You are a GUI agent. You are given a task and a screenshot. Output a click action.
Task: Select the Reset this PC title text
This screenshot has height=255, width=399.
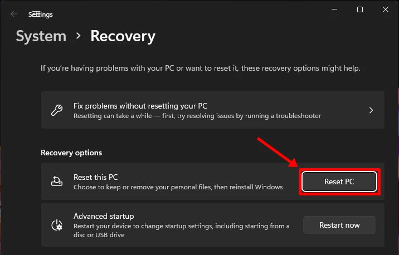pos(95,177)
